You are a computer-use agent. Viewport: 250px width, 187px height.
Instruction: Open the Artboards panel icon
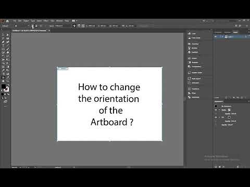tap(190, 83)
